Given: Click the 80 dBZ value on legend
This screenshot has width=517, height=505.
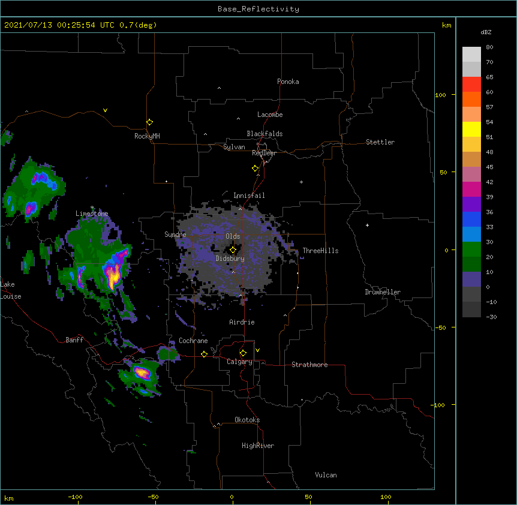Looking at the screenshot, I should click(489, 47).
